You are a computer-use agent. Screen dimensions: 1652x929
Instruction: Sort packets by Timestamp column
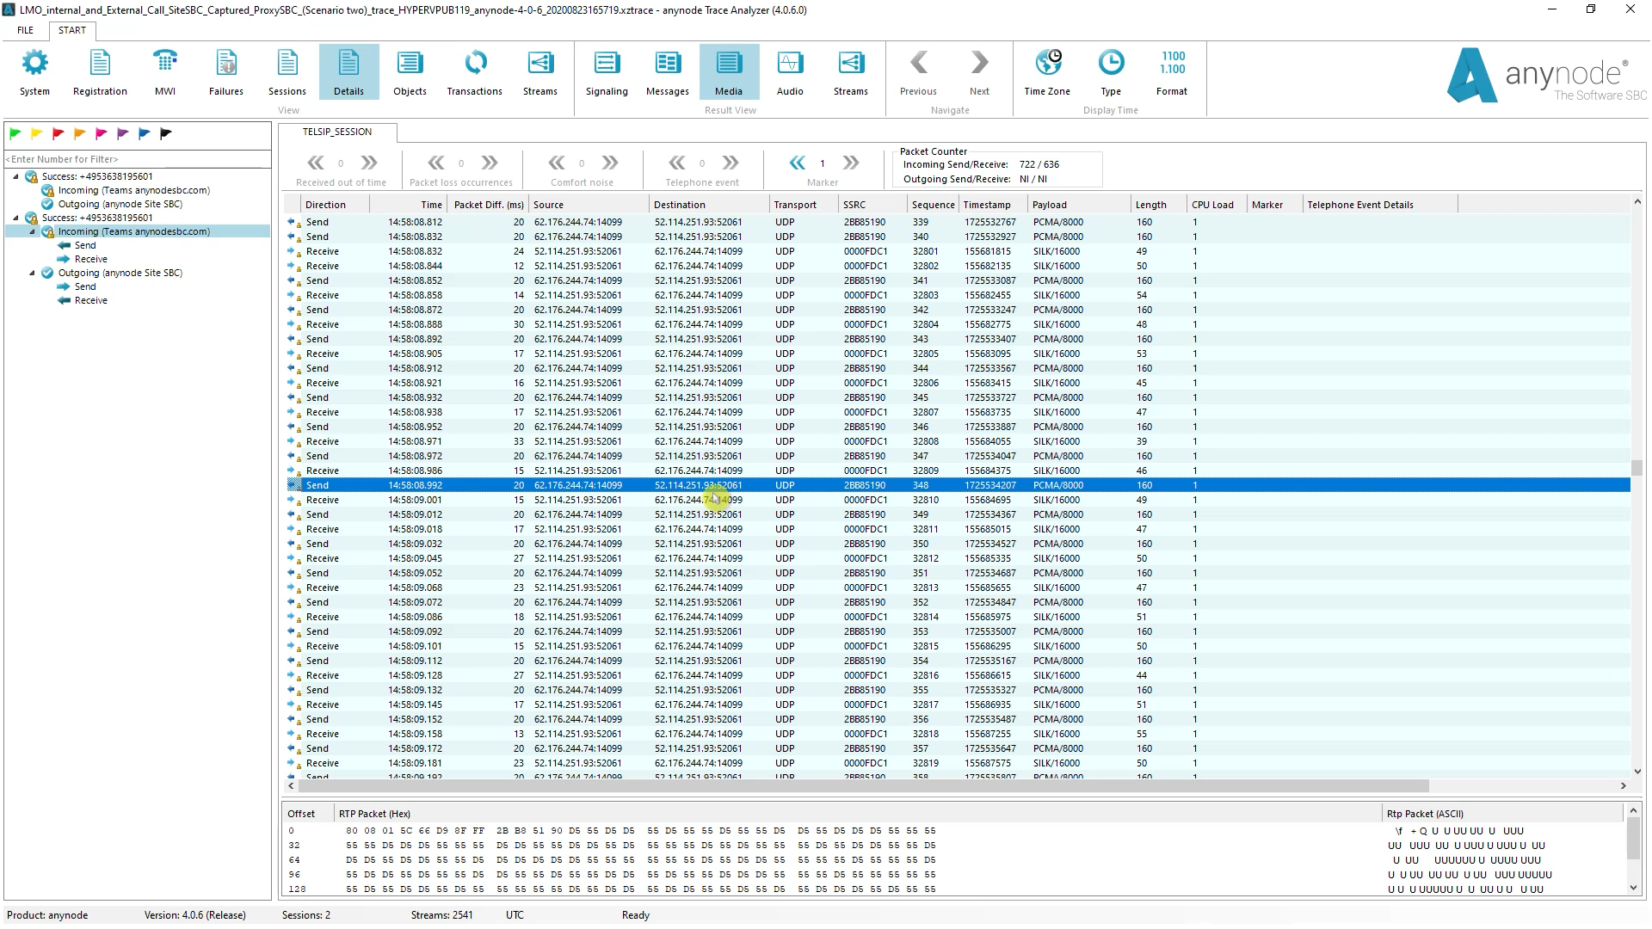tap(993, 205)
